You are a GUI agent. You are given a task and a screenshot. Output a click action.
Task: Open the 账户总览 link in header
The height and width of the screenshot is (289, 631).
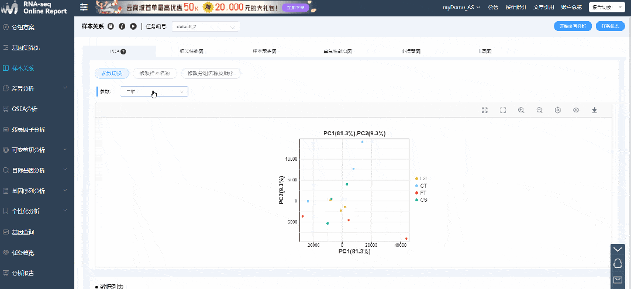(571, 7)
